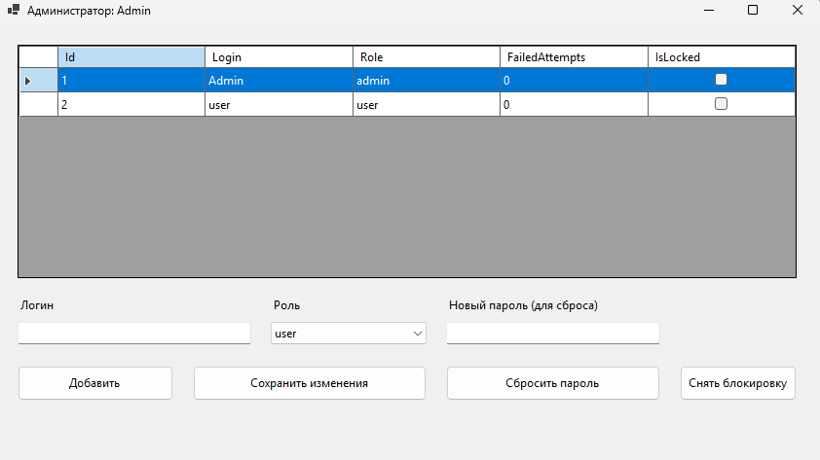Image resolution: width=820 pixels, height=460 pixels.
Task: Click the Сбросить пароль button
Action: [552, 383]
